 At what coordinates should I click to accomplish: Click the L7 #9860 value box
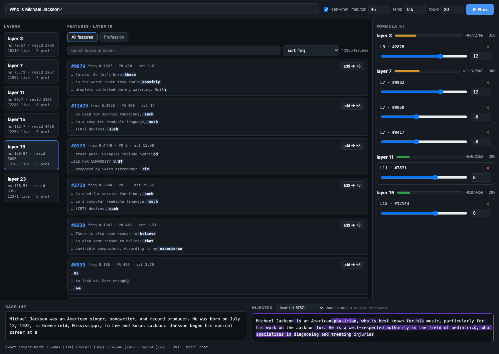[481, 117]
